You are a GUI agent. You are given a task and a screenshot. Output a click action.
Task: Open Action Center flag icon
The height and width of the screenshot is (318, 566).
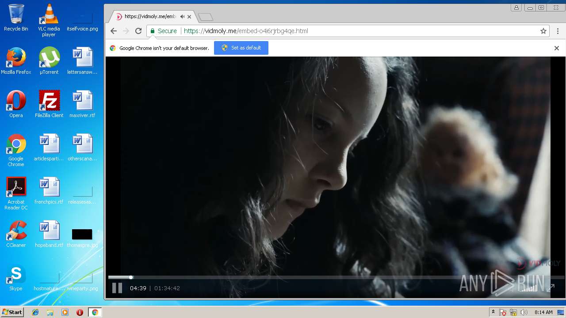(503, 312)
